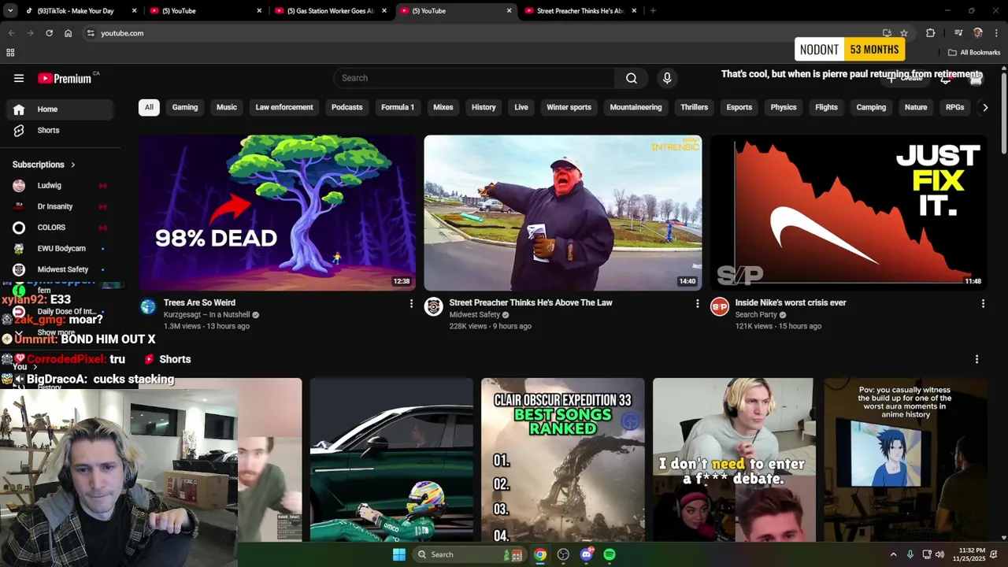Image resolution: width=1008 pixels, height=567 pixels.
Task: Click the YouTube search input field
Action: [x=474, y=78]
